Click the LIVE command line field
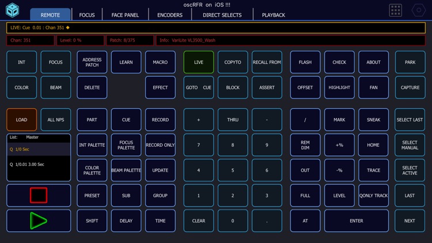Image resolution: width=432 pixels, height=243 pixels. click(216, 28)
